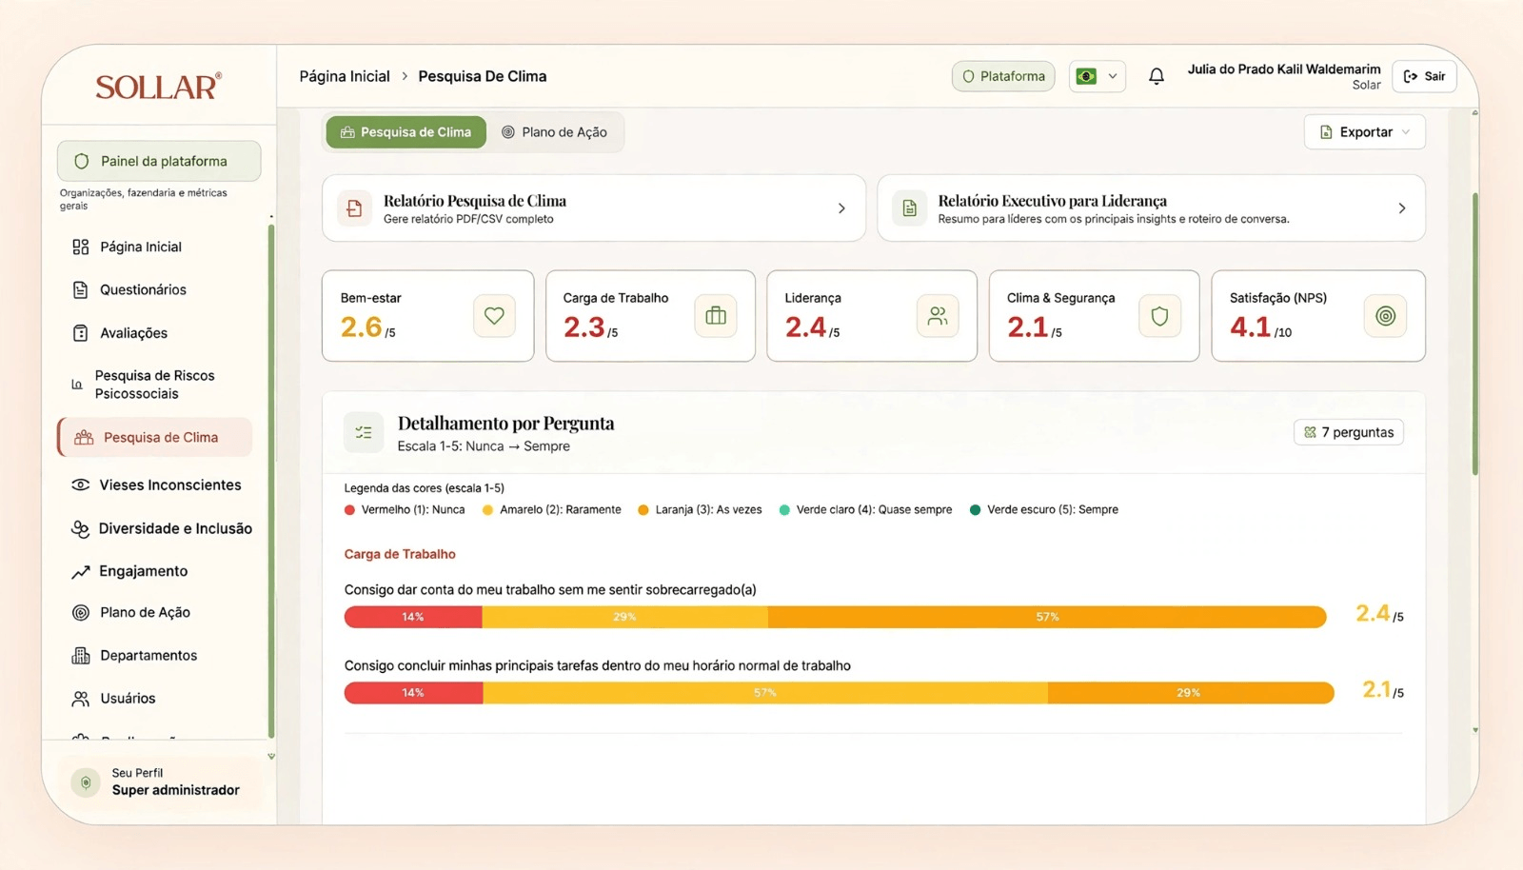Click the Satisfação (NPS) target icon
Image resolution: width=1523 pixels, height=870 pixels.
(x=1385, y=316)
